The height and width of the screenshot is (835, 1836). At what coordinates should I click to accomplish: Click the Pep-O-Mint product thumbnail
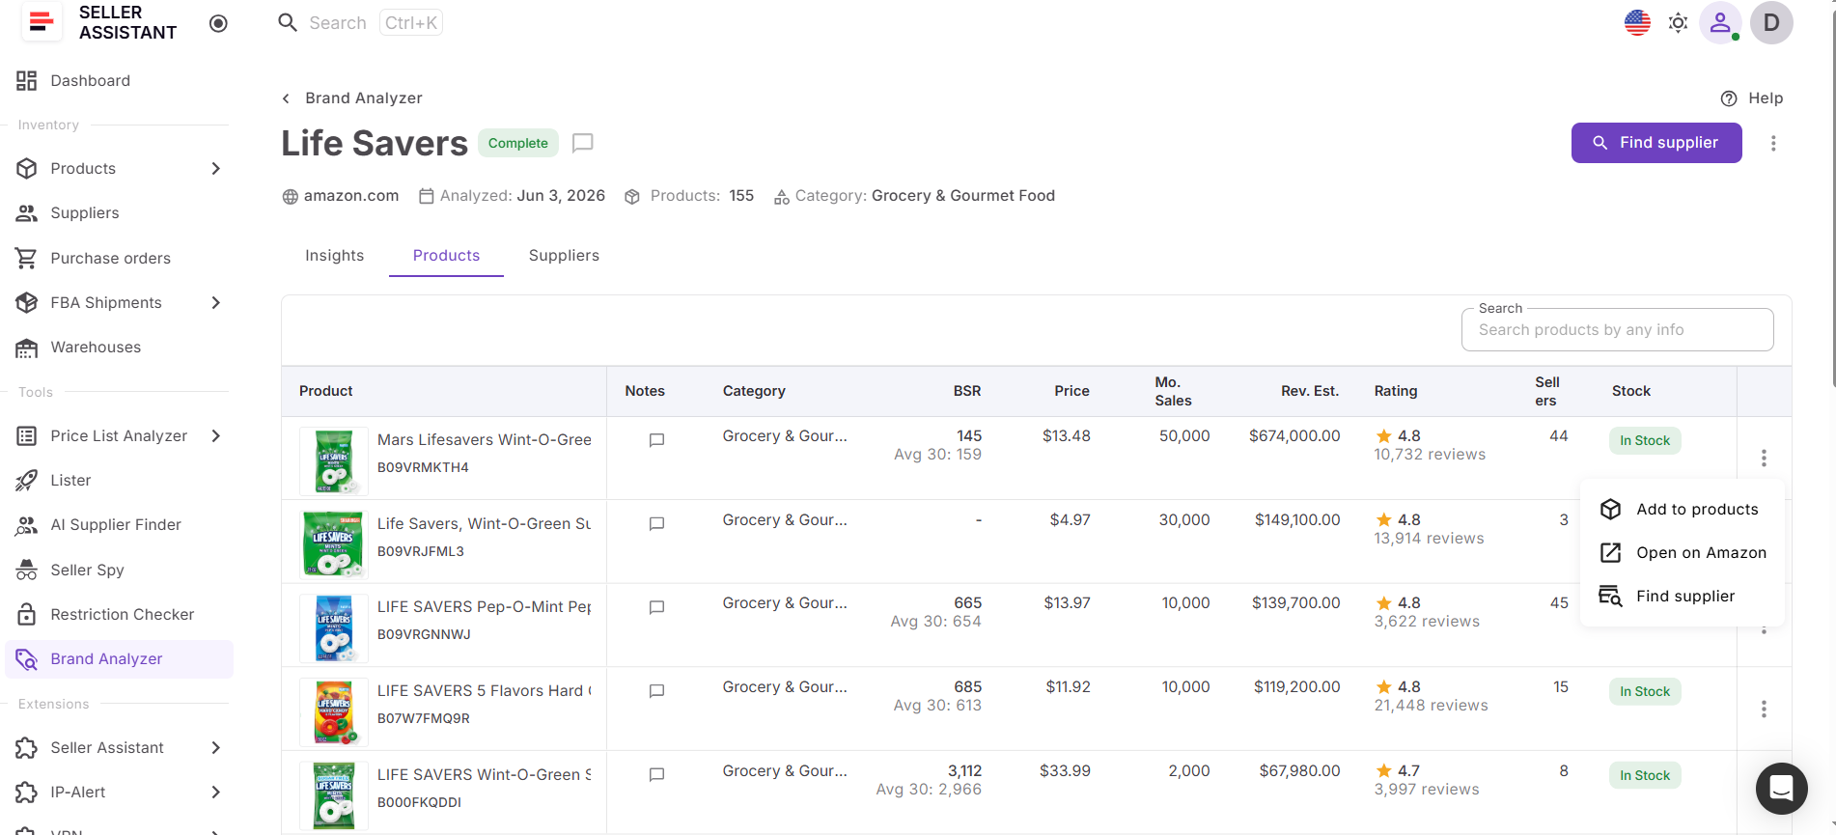(334, 628)
